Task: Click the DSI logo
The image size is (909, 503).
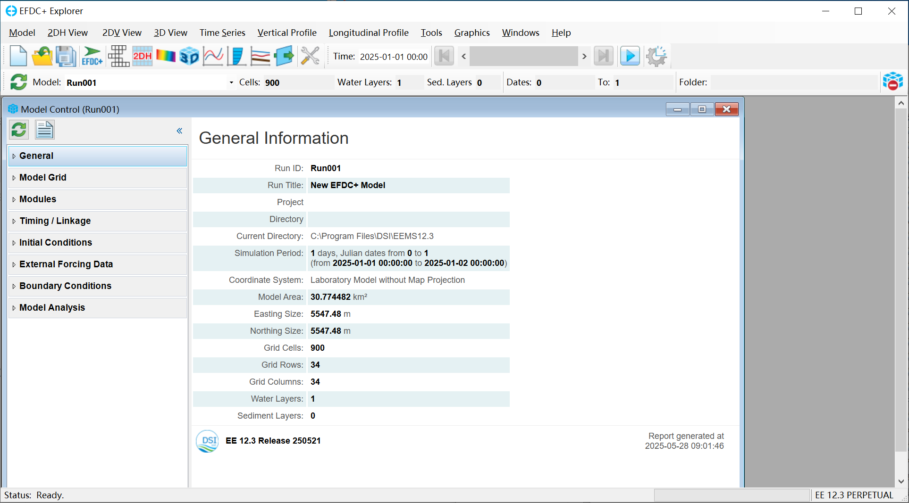Action: pyautogui.click(x=207, y=441)
